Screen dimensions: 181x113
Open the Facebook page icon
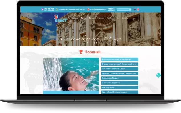pyautogui.click(x=135, y=9)
